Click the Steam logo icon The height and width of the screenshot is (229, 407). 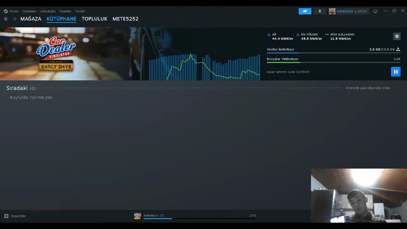[6, 11]
